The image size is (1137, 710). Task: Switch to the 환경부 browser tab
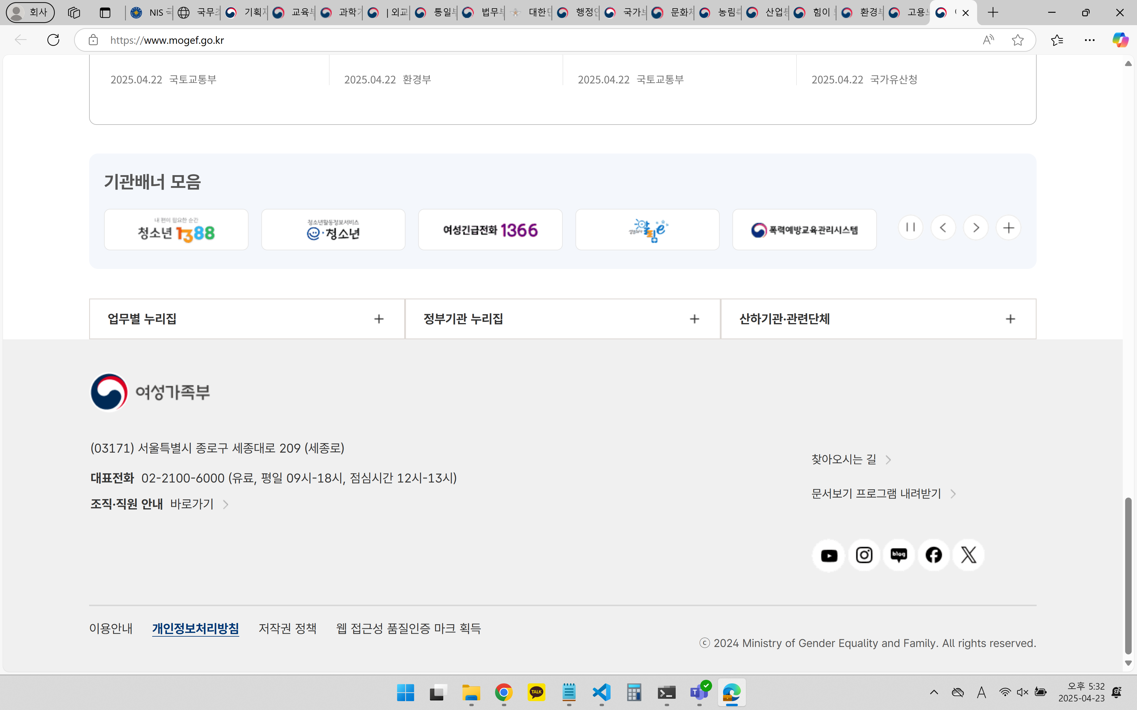coord(861,13)
